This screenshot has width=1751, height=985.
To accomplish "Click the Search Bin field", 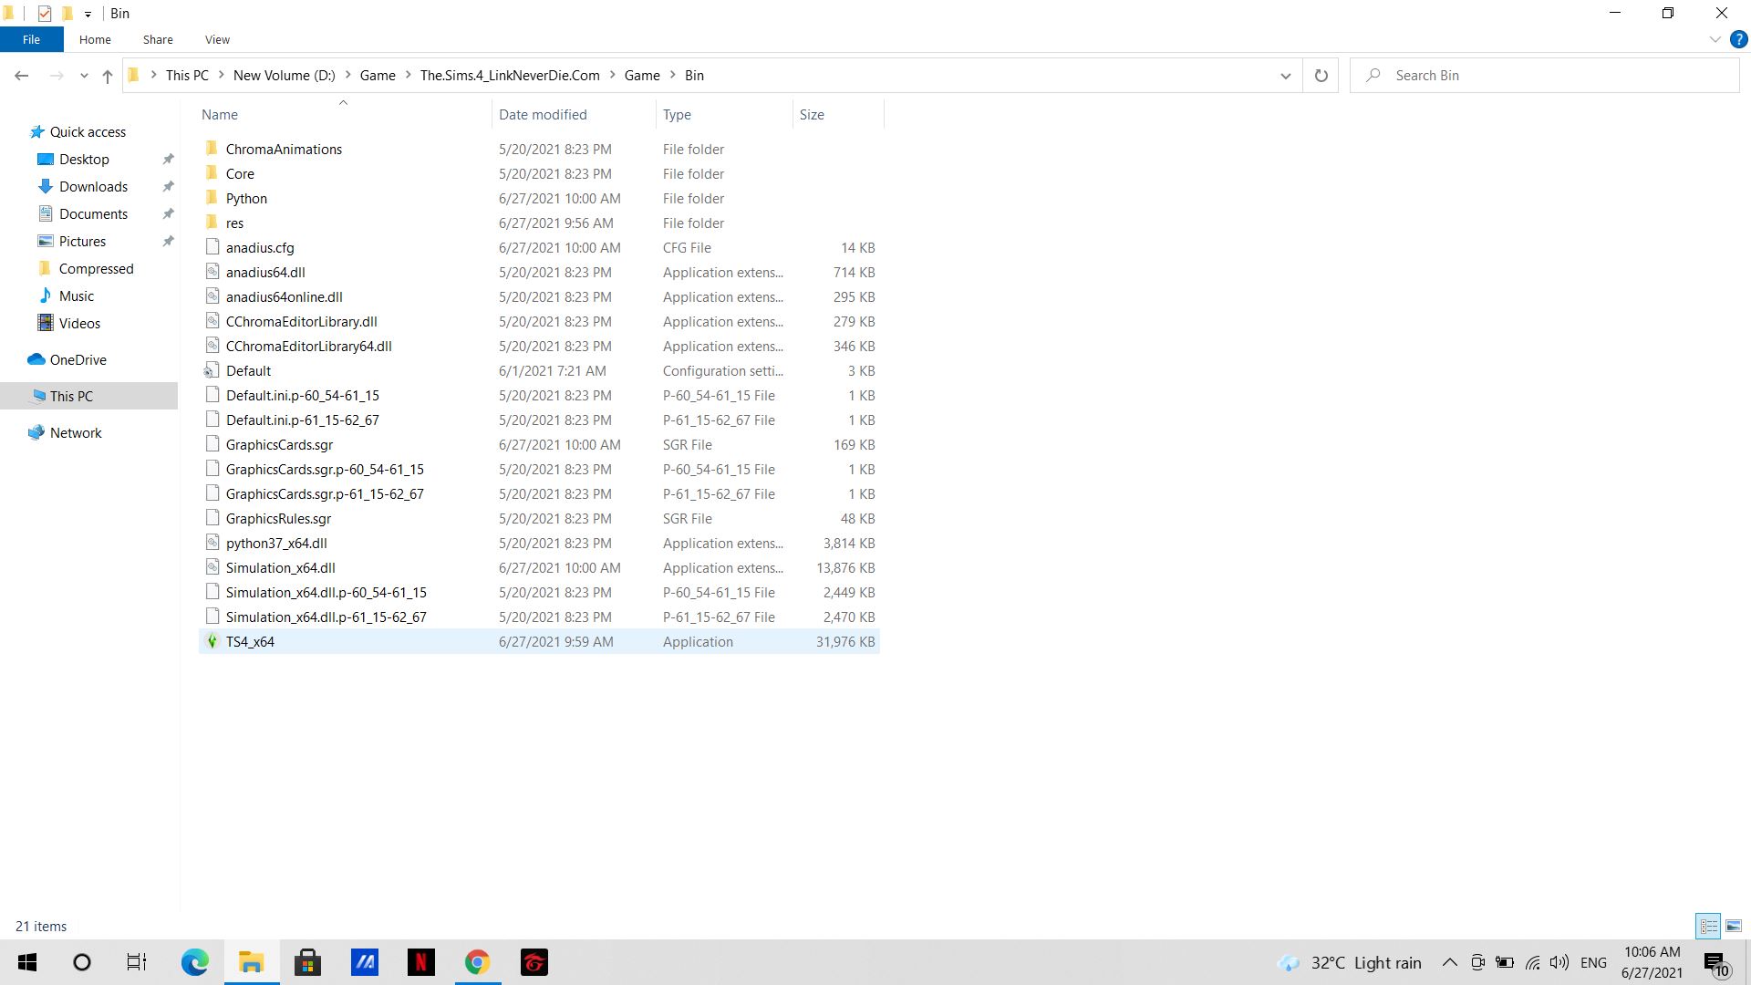I will 1545,76.
